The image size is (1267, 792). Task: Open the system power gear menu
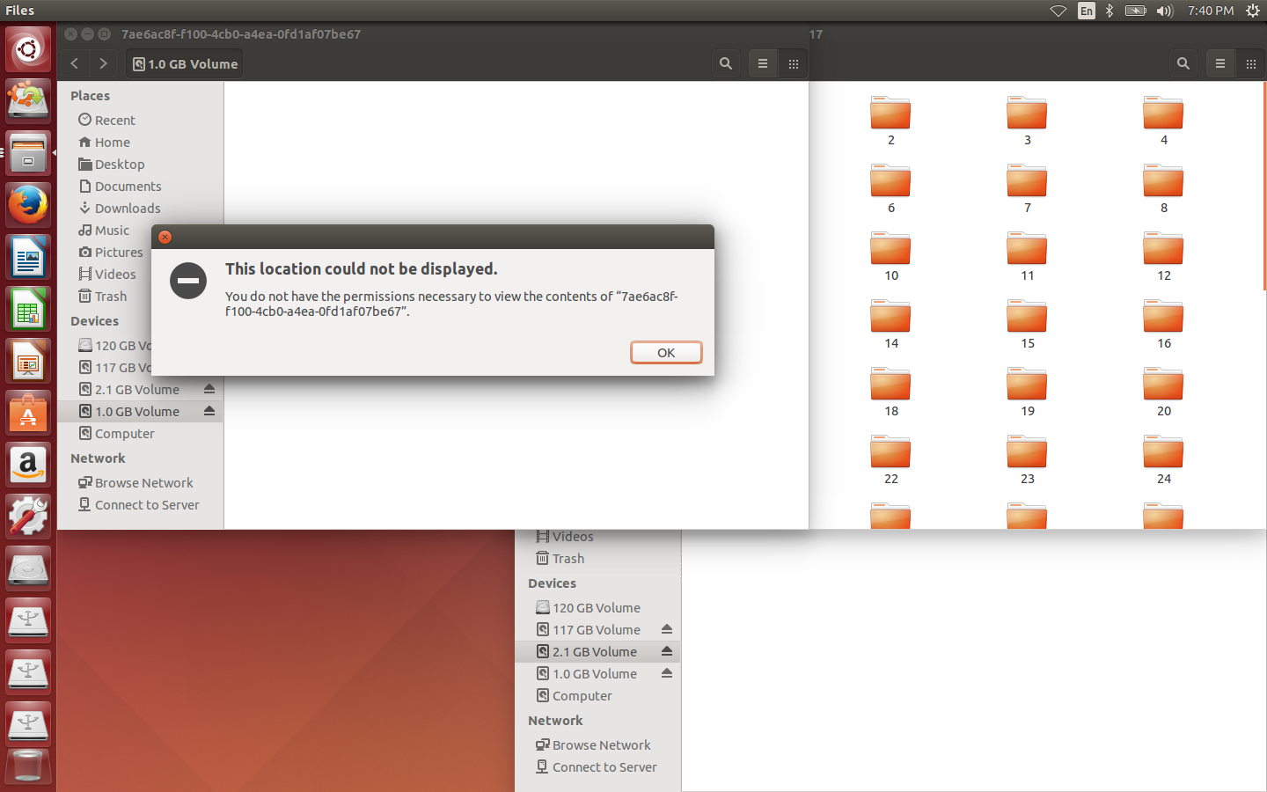[1253, 11]
